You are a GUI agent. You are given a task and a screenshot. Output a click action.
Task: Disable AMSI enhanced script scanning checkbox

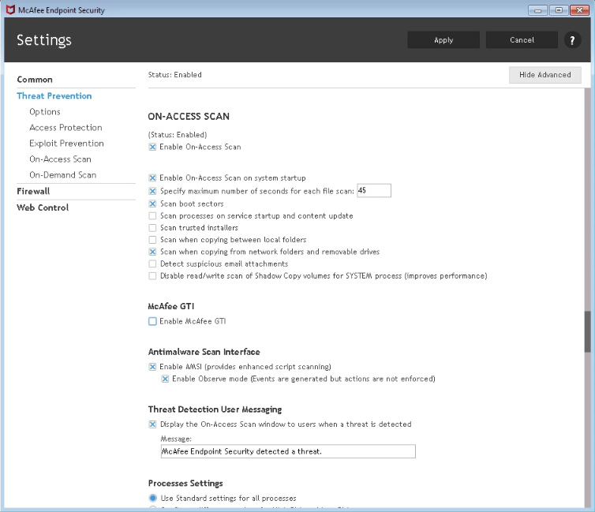point(152,367)
